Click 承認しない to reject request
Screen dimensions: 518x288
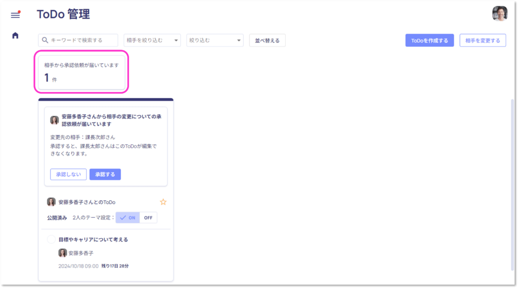pos(68,174)
